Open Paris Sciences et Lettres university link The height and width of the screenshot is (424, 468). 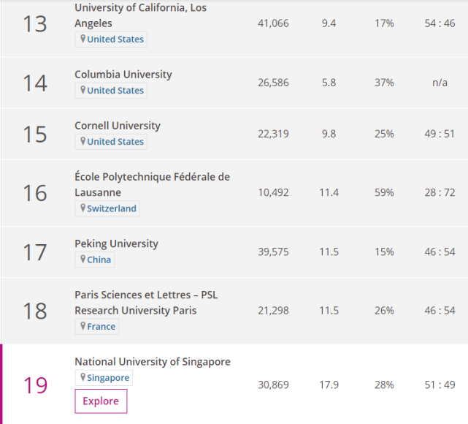click(x=146, y=302)
